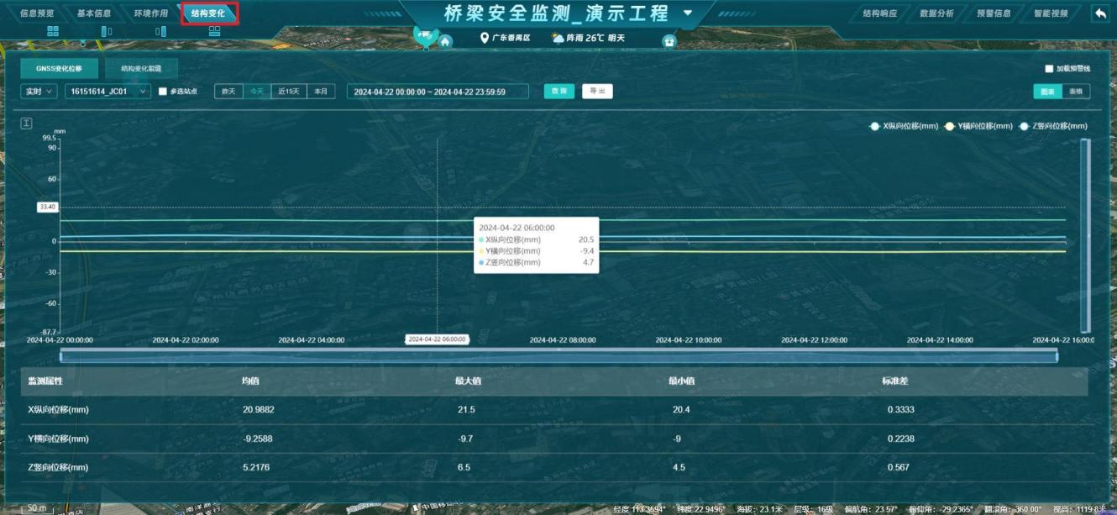Open the station dropdown 16151614_JC01
This screenshot has width=1117, height=515.
tap(108, 92)
